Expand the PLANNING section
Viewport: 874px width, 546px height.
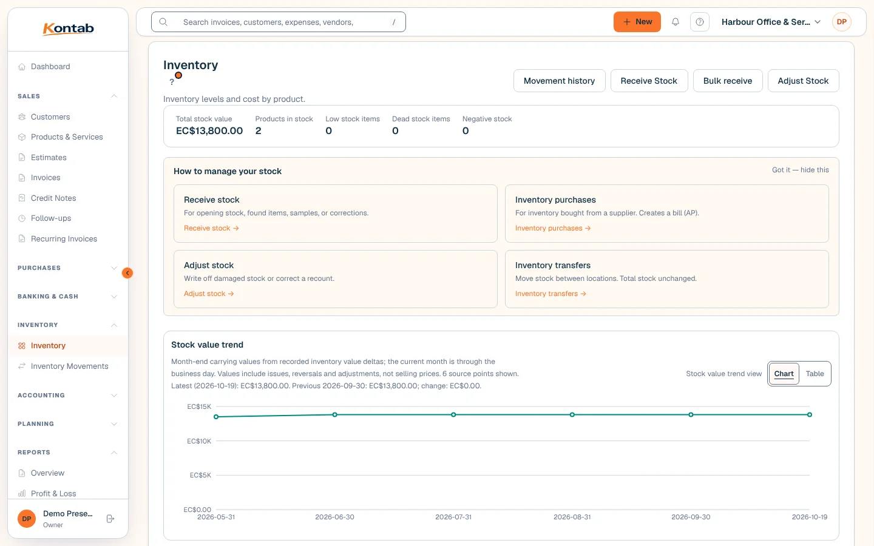click(x=67, y=424)
